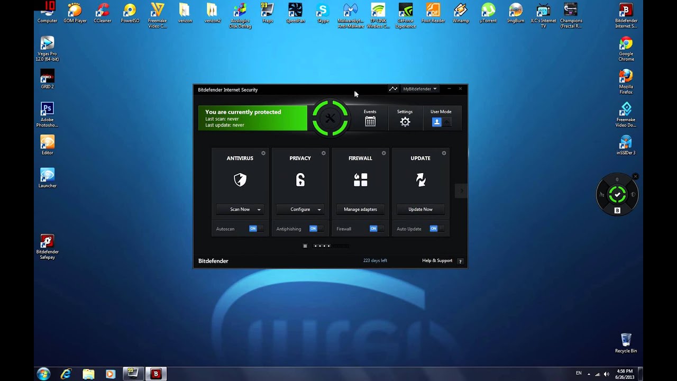
Task: Click the 223 days left link
Action: pos(375,261)
